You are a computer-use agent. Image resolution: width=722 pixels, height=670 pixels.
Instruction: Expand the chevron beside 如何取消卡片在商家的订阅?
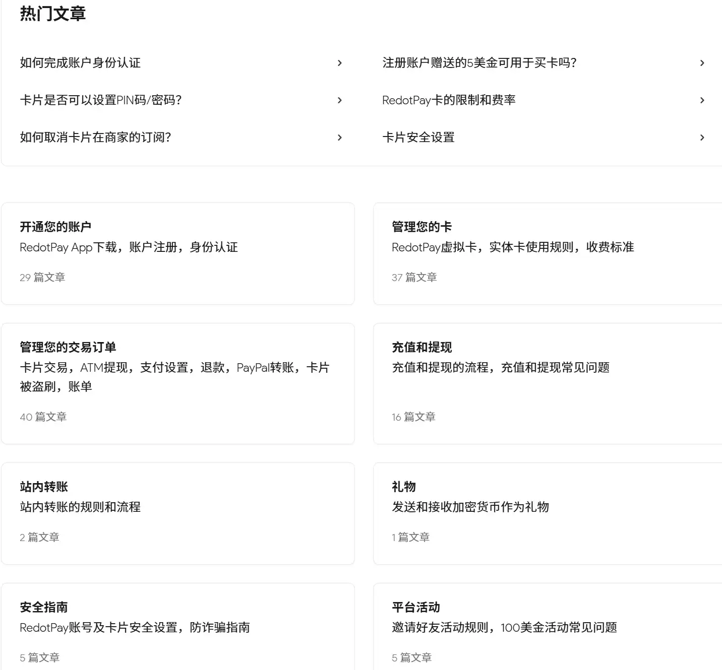340,137
